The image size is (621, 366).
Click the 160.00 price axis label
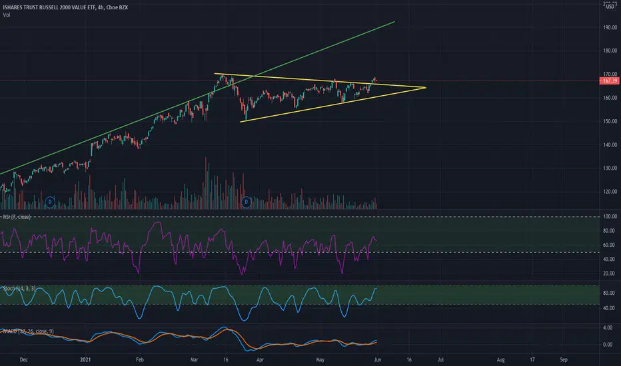click(610, 98)
